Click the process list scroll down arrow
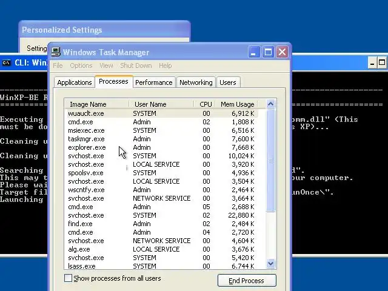388x291 pixels. 271,263
